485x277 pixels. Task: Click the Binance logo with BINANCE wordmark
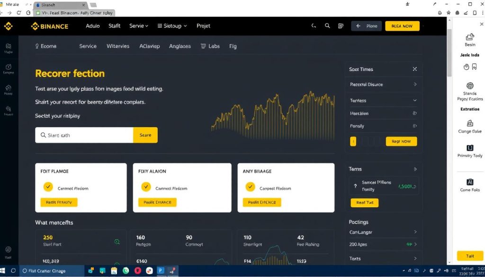[49, 26]
